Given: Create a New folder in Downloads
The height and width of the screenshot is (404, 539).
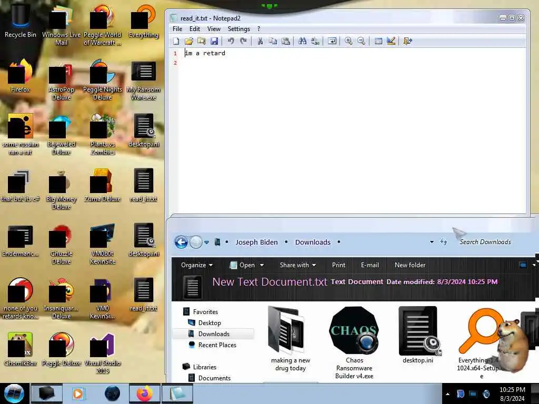Looking at the screenshot, I should (x=410, y=265).
